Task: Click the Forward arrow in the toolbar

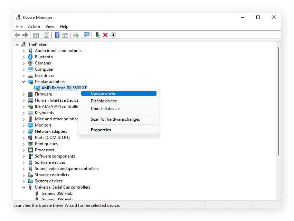Action: coord(25,35)
